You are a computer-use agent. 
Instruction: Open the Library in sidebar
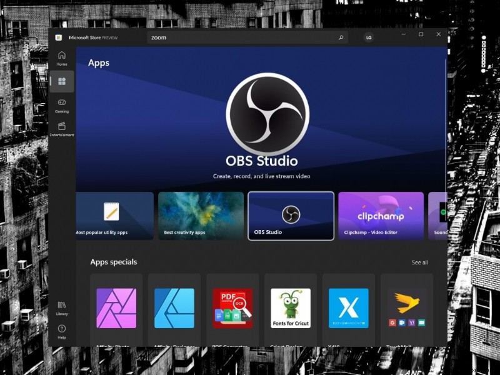62,308
